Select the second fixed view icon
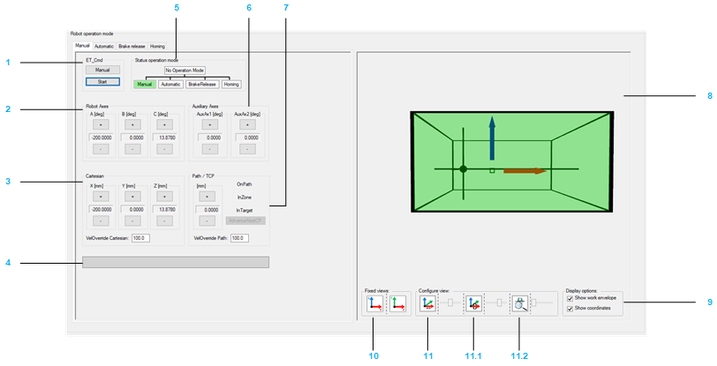The image size is (717, 366). coord(398,305)
